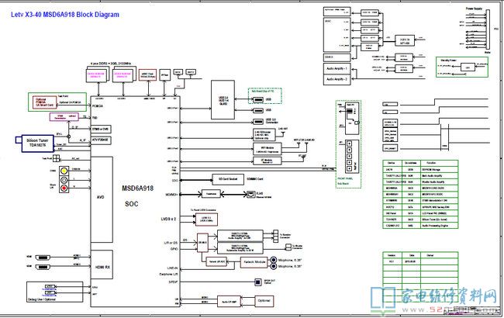Image resolution: width=504 pixels, height=318 pixels.
Task: Click the Debug Use / Optional box
Action: pos(54,292)
